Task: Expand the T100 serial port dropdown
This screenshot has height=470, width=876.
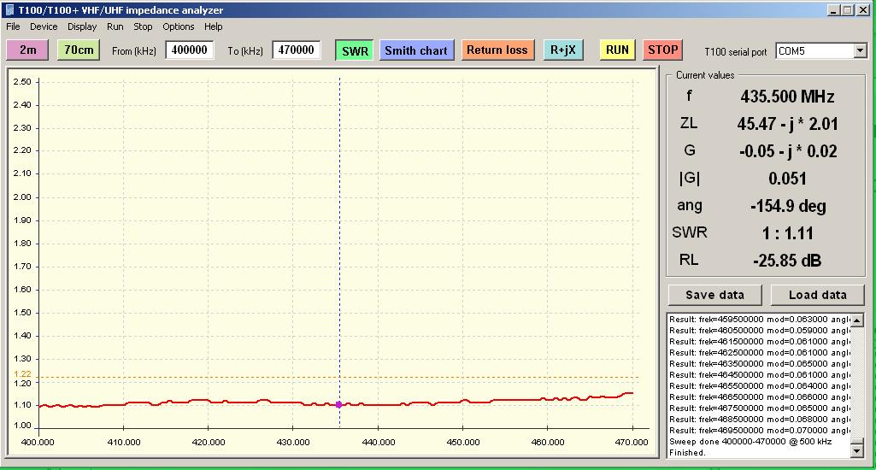Action: 860,51
